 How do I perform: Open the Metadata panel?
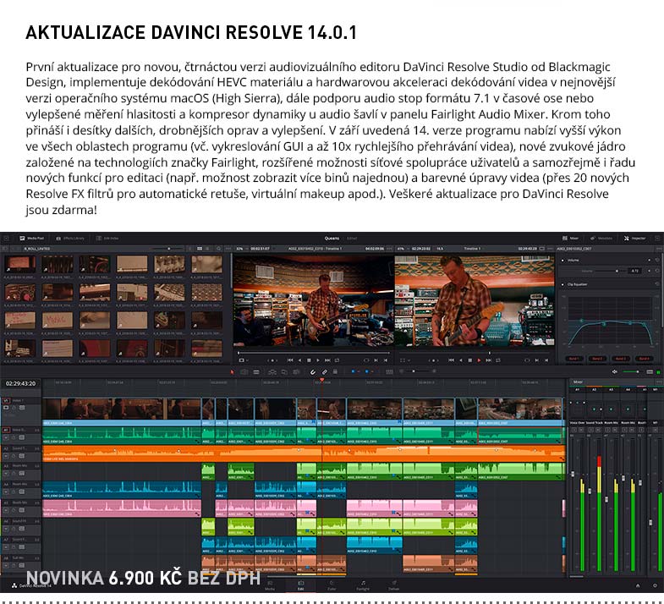[601, 239]
